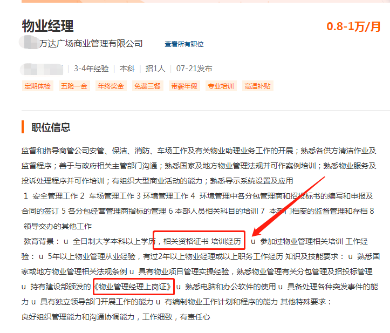The width and height of the screenshot is (390, 333).
Task: Click the blurred location field
Action: (x=42, y=69)
